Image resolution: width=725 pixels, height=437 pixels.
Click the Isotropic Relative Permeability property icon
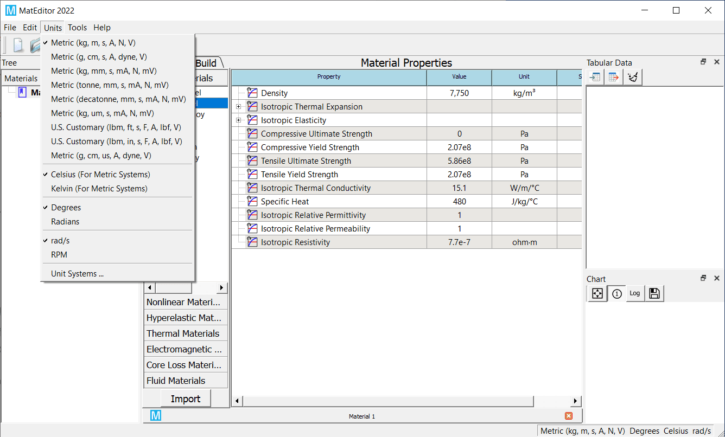pos(252,228)
